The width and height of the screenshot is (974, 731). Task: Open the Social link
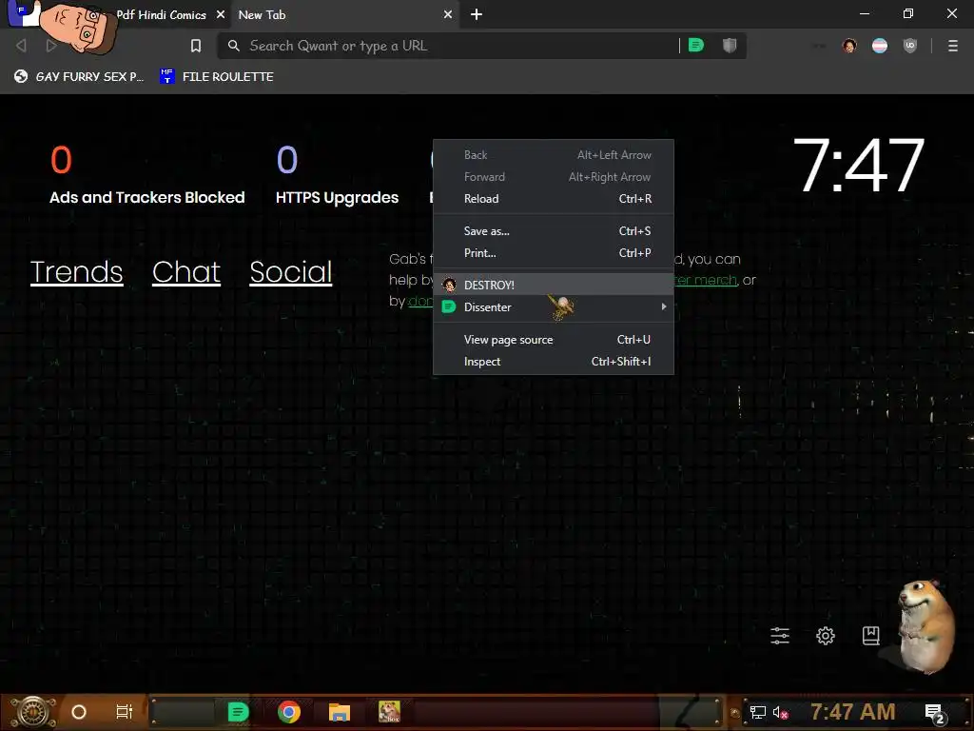[291, 271]
